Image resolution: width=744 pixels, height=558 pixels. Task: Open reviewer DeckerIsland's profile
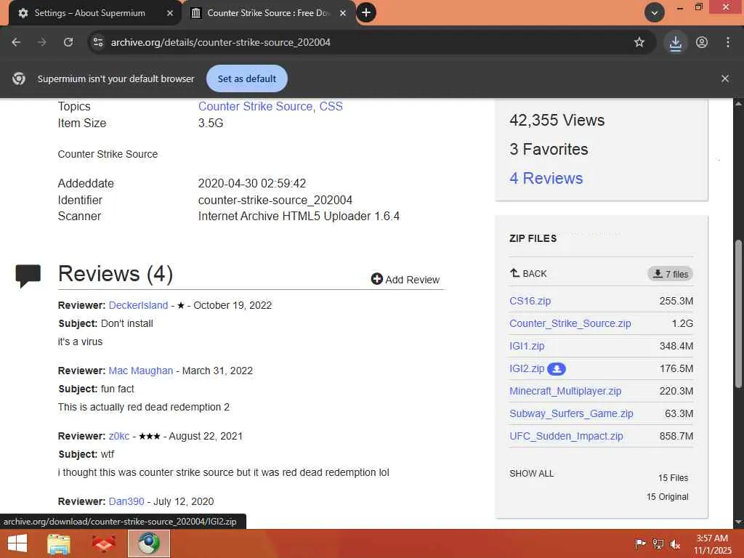tap(138, 305)
